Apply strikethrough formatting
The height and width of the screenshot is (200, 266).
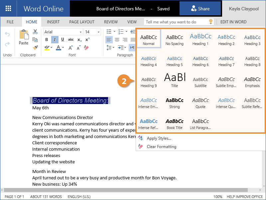(71, 40)
